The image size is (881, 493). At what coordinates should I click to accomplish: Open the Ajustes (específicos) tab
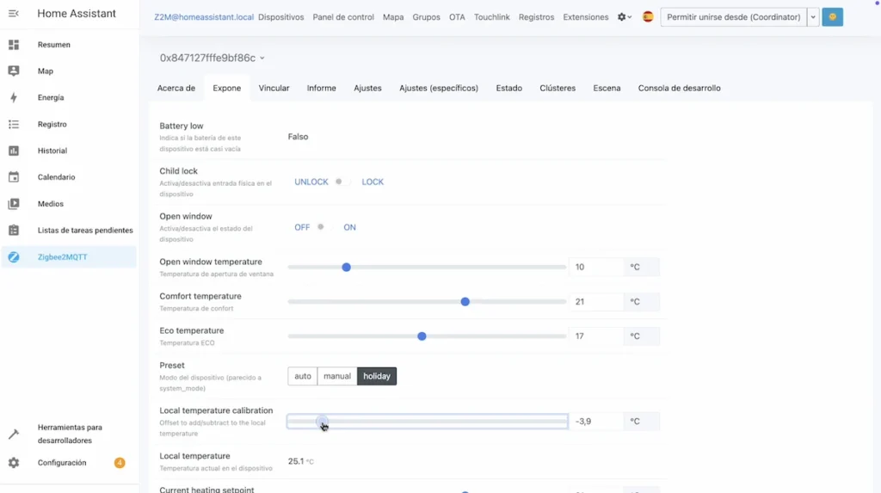pos(439,89)
